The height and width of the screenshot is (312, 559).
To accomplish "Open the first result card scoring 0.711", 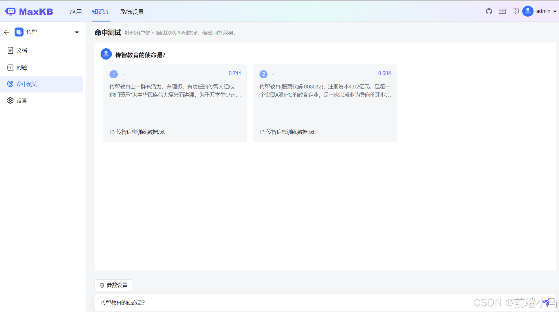I will tap(175, 103).
